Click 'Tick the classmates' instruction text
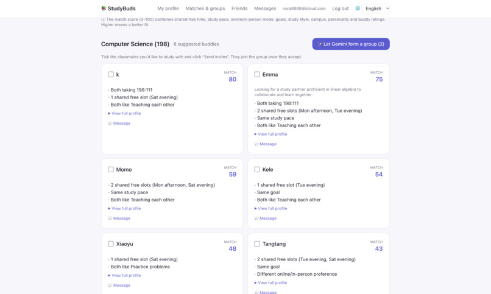The image size is (491, 294). [202, 57]
